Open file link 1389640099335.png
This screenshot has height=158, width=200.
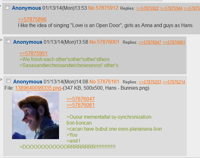pos(38,88)
